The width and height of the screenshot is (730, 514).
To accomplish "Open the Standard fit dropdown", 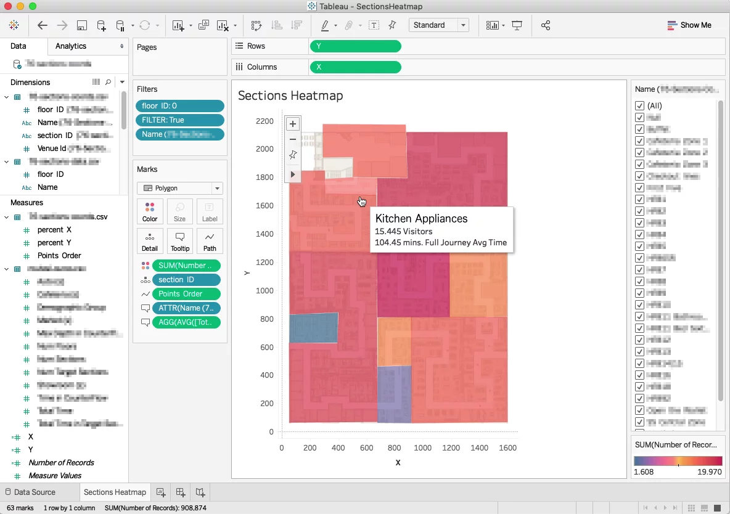I will coord(438,25).
